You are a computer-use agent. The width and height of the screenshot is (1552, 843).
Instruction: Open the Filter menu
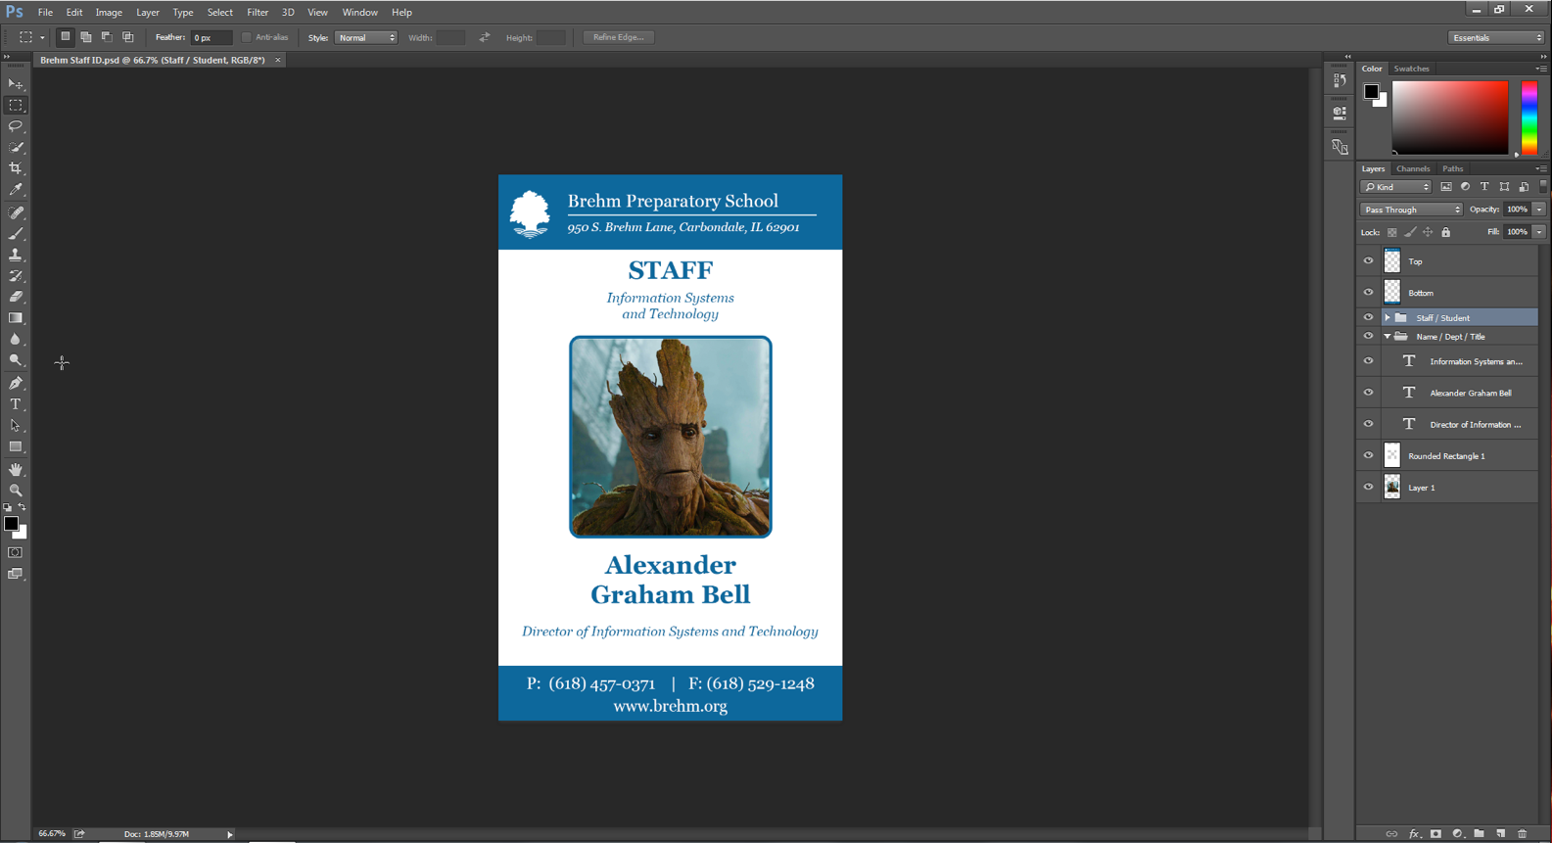257,13
